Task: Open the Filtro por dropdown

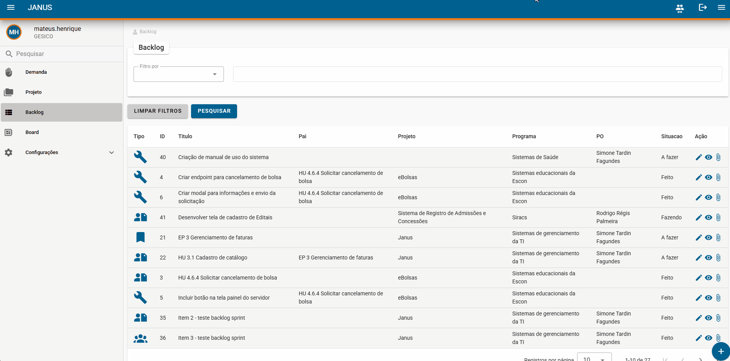Action: pos(179,74)
